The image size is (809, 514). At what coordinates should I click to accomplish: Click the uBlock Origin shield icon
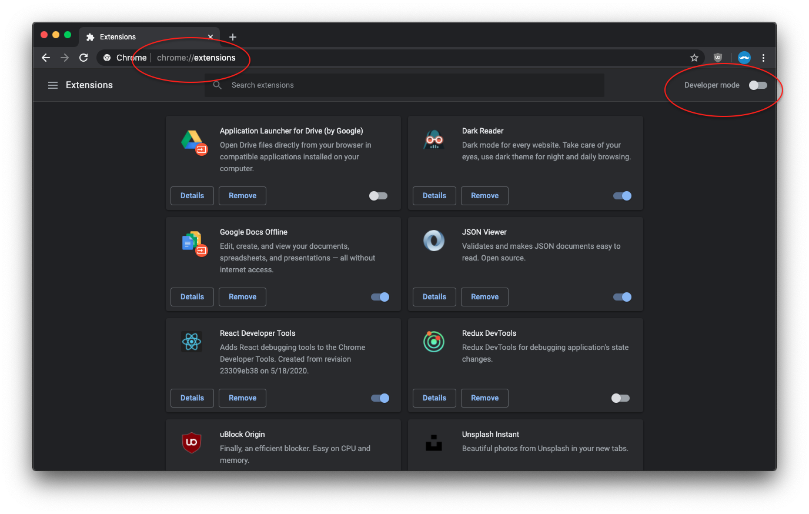(x=192, y=442)
